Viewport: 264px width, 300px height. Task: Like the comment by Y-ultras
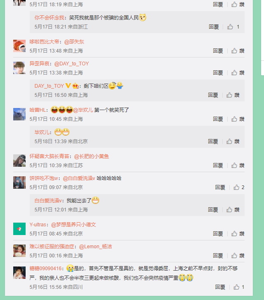(x=238, y=234)
